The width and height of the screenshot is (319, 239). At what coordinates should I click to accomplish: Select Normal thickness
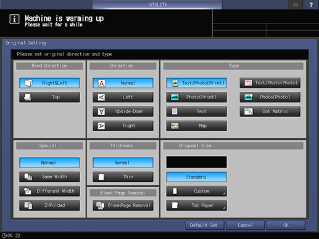pos(123,163)
